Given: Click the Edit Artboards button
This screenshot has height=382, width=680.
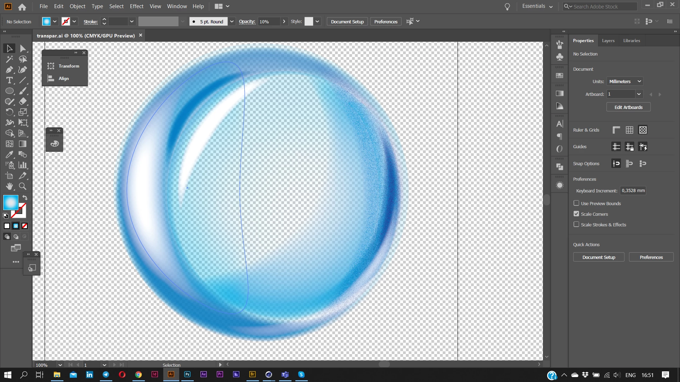Looking at the screenshot, I should pyautogui.click(x=628, y=107).
